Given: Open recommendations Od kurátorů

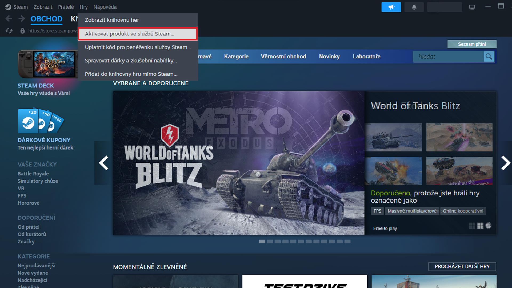Looking at the screenshot, I should click(x=32, y=234).
